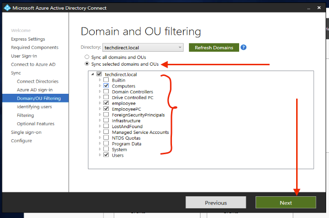Check the Infrastructure checkbox
The image size is (329, 218).
click(x=106, y=120)
